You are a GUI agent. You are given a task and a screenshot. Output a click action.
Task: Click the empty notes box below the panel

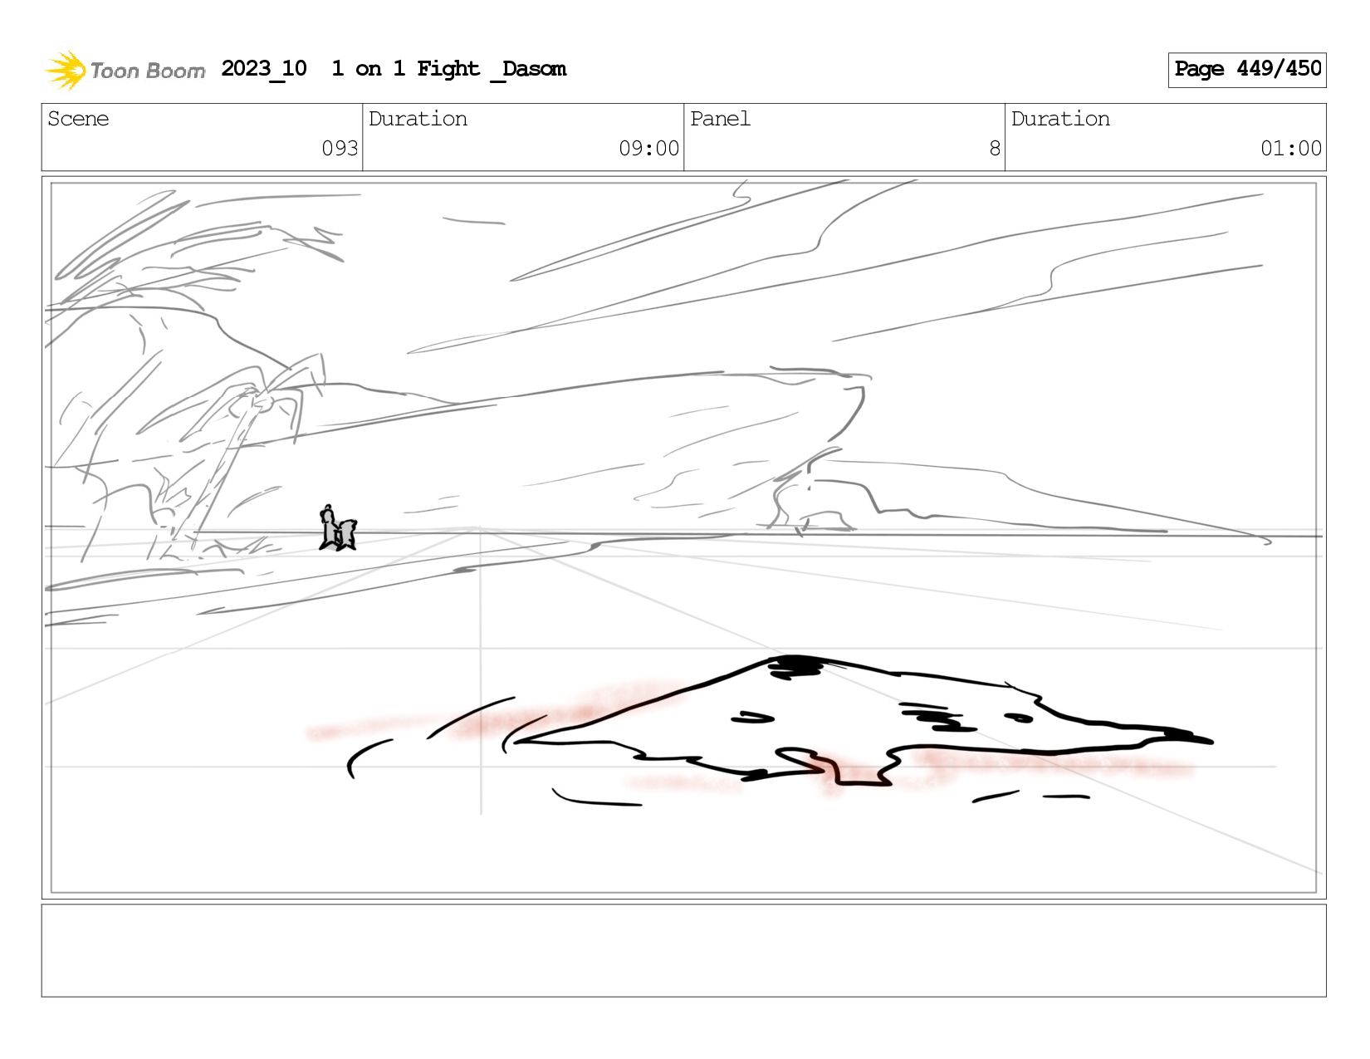[683, 950]
